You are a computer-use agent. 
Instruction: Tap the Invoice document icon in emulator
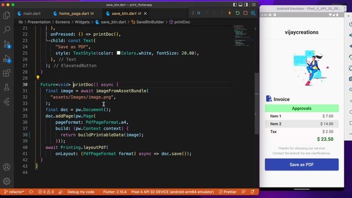(x=269, y=98)
